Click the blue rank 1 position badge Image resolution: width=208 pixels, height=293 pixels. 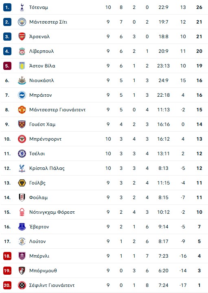(x=7, y=7)
